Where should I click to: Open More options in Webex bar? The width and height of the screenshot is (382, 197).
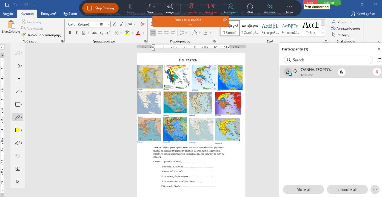pos(289,8)
